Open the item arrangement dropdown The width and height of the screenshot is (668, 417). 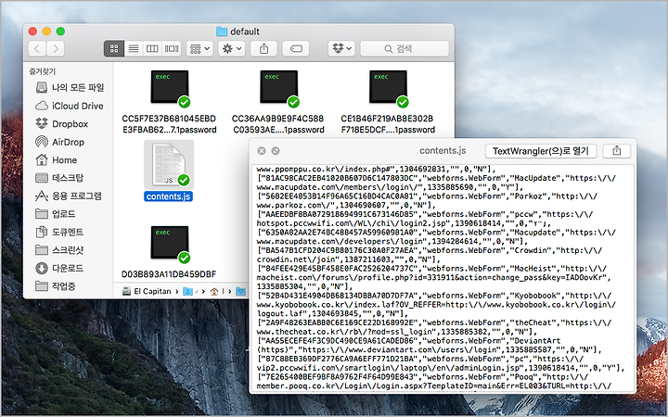tap(199, 48)
